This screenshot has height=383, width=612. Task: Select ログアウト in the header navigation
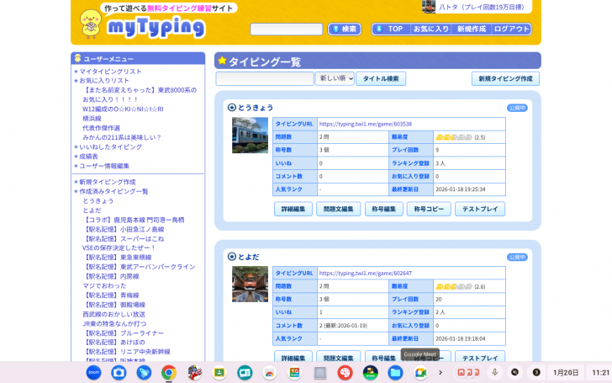tap(511, 29)
